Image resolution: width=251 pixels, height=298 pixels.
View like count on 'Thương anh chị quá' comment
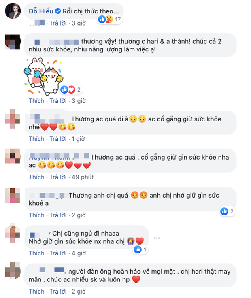[228, 211]
